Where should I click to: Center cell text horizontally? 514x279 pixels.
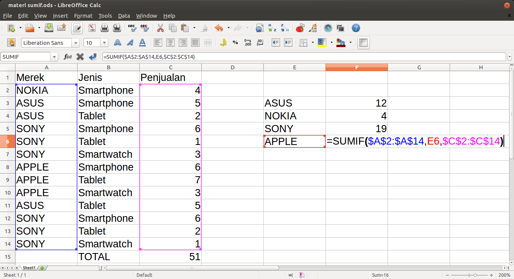[170, 43]
